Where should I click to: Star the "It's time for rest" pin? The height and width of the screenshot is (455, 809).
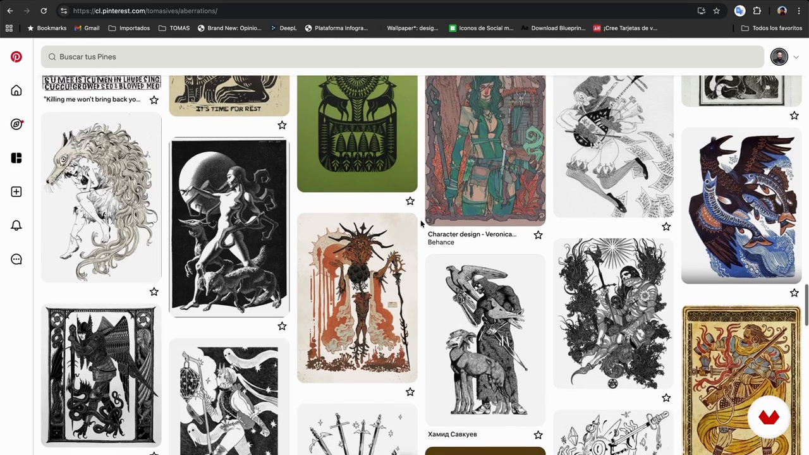[x=282, y=125]
